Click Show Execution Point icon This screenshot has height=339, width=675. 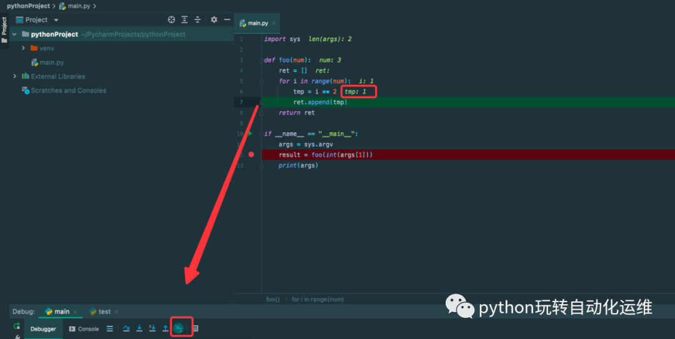point(110,328)
